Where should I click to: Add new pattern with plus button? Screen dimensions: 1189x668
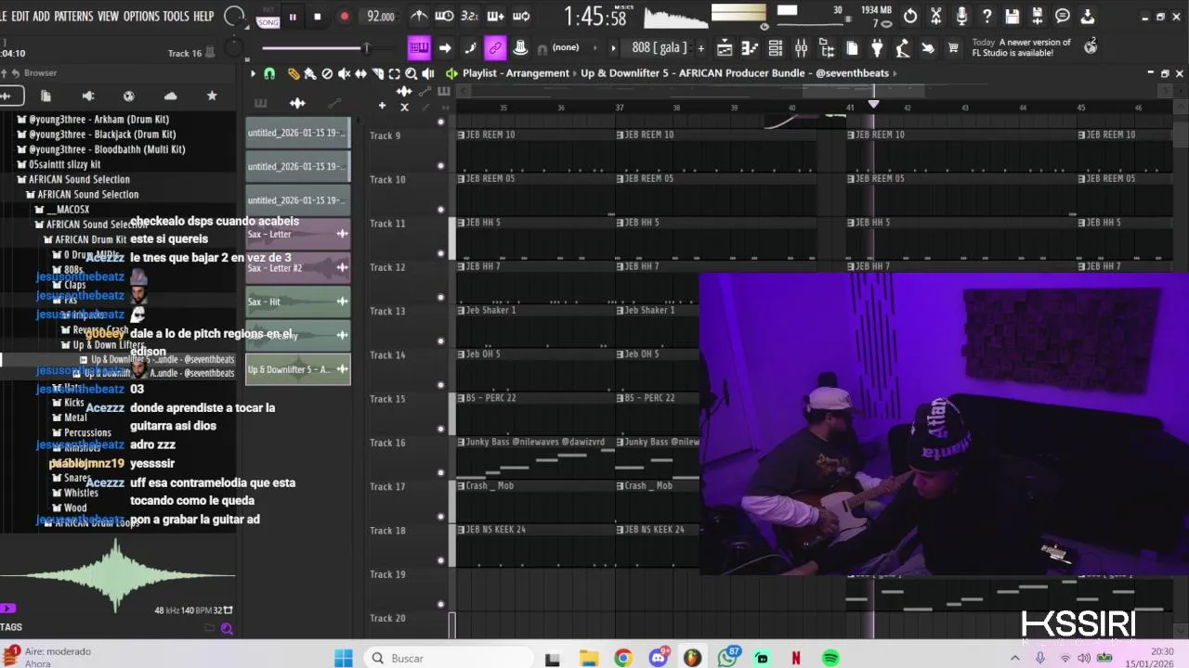coord(701,48)
